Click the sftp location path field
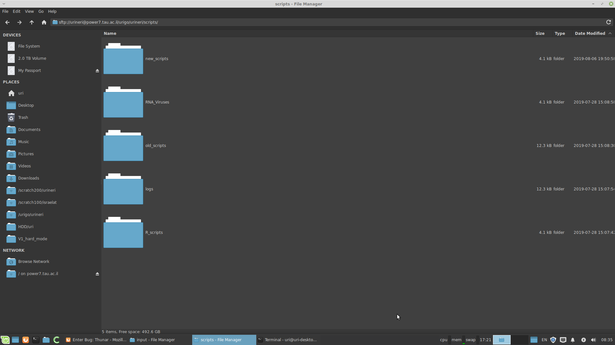This screenshot has width=615, height=345. 320,22
